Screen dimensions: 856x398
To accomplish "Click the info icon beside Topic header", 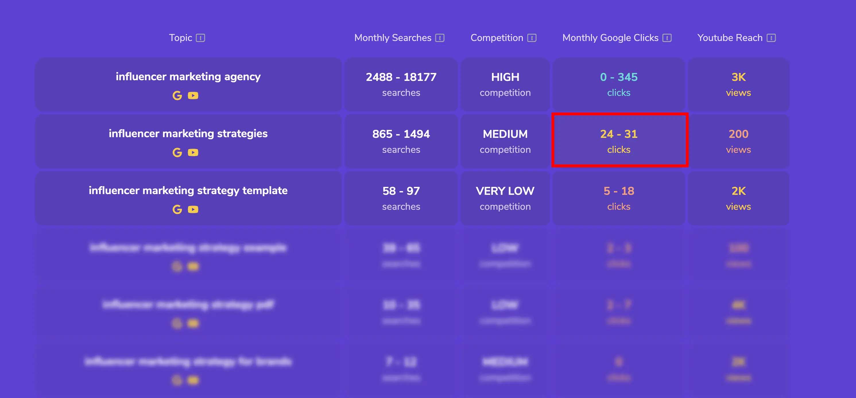I will coord(200,38).
